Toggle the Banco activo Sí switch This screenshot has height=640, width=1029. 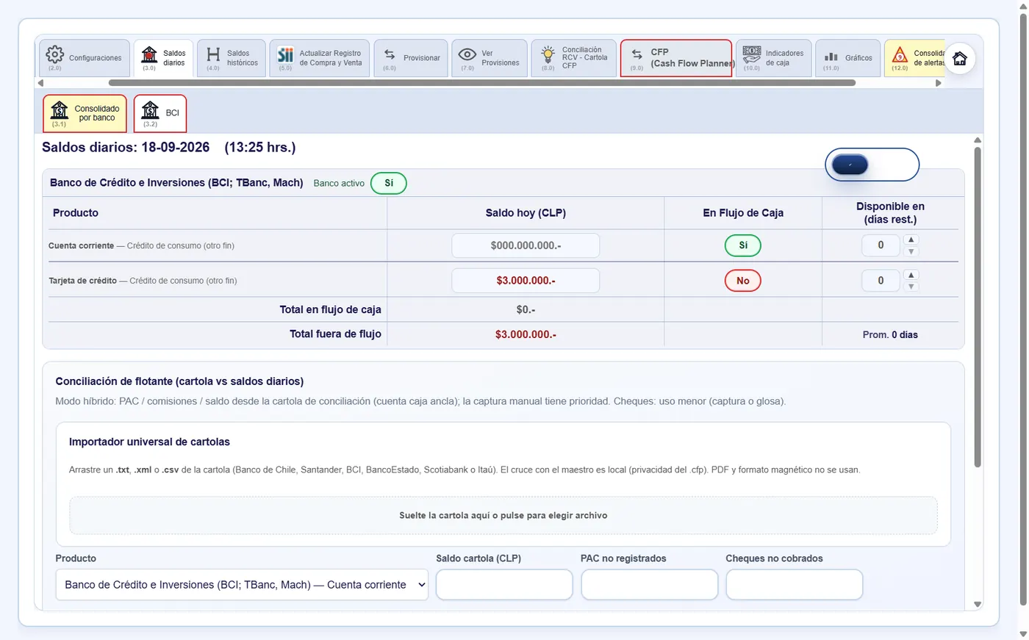(x=389, y=183)
